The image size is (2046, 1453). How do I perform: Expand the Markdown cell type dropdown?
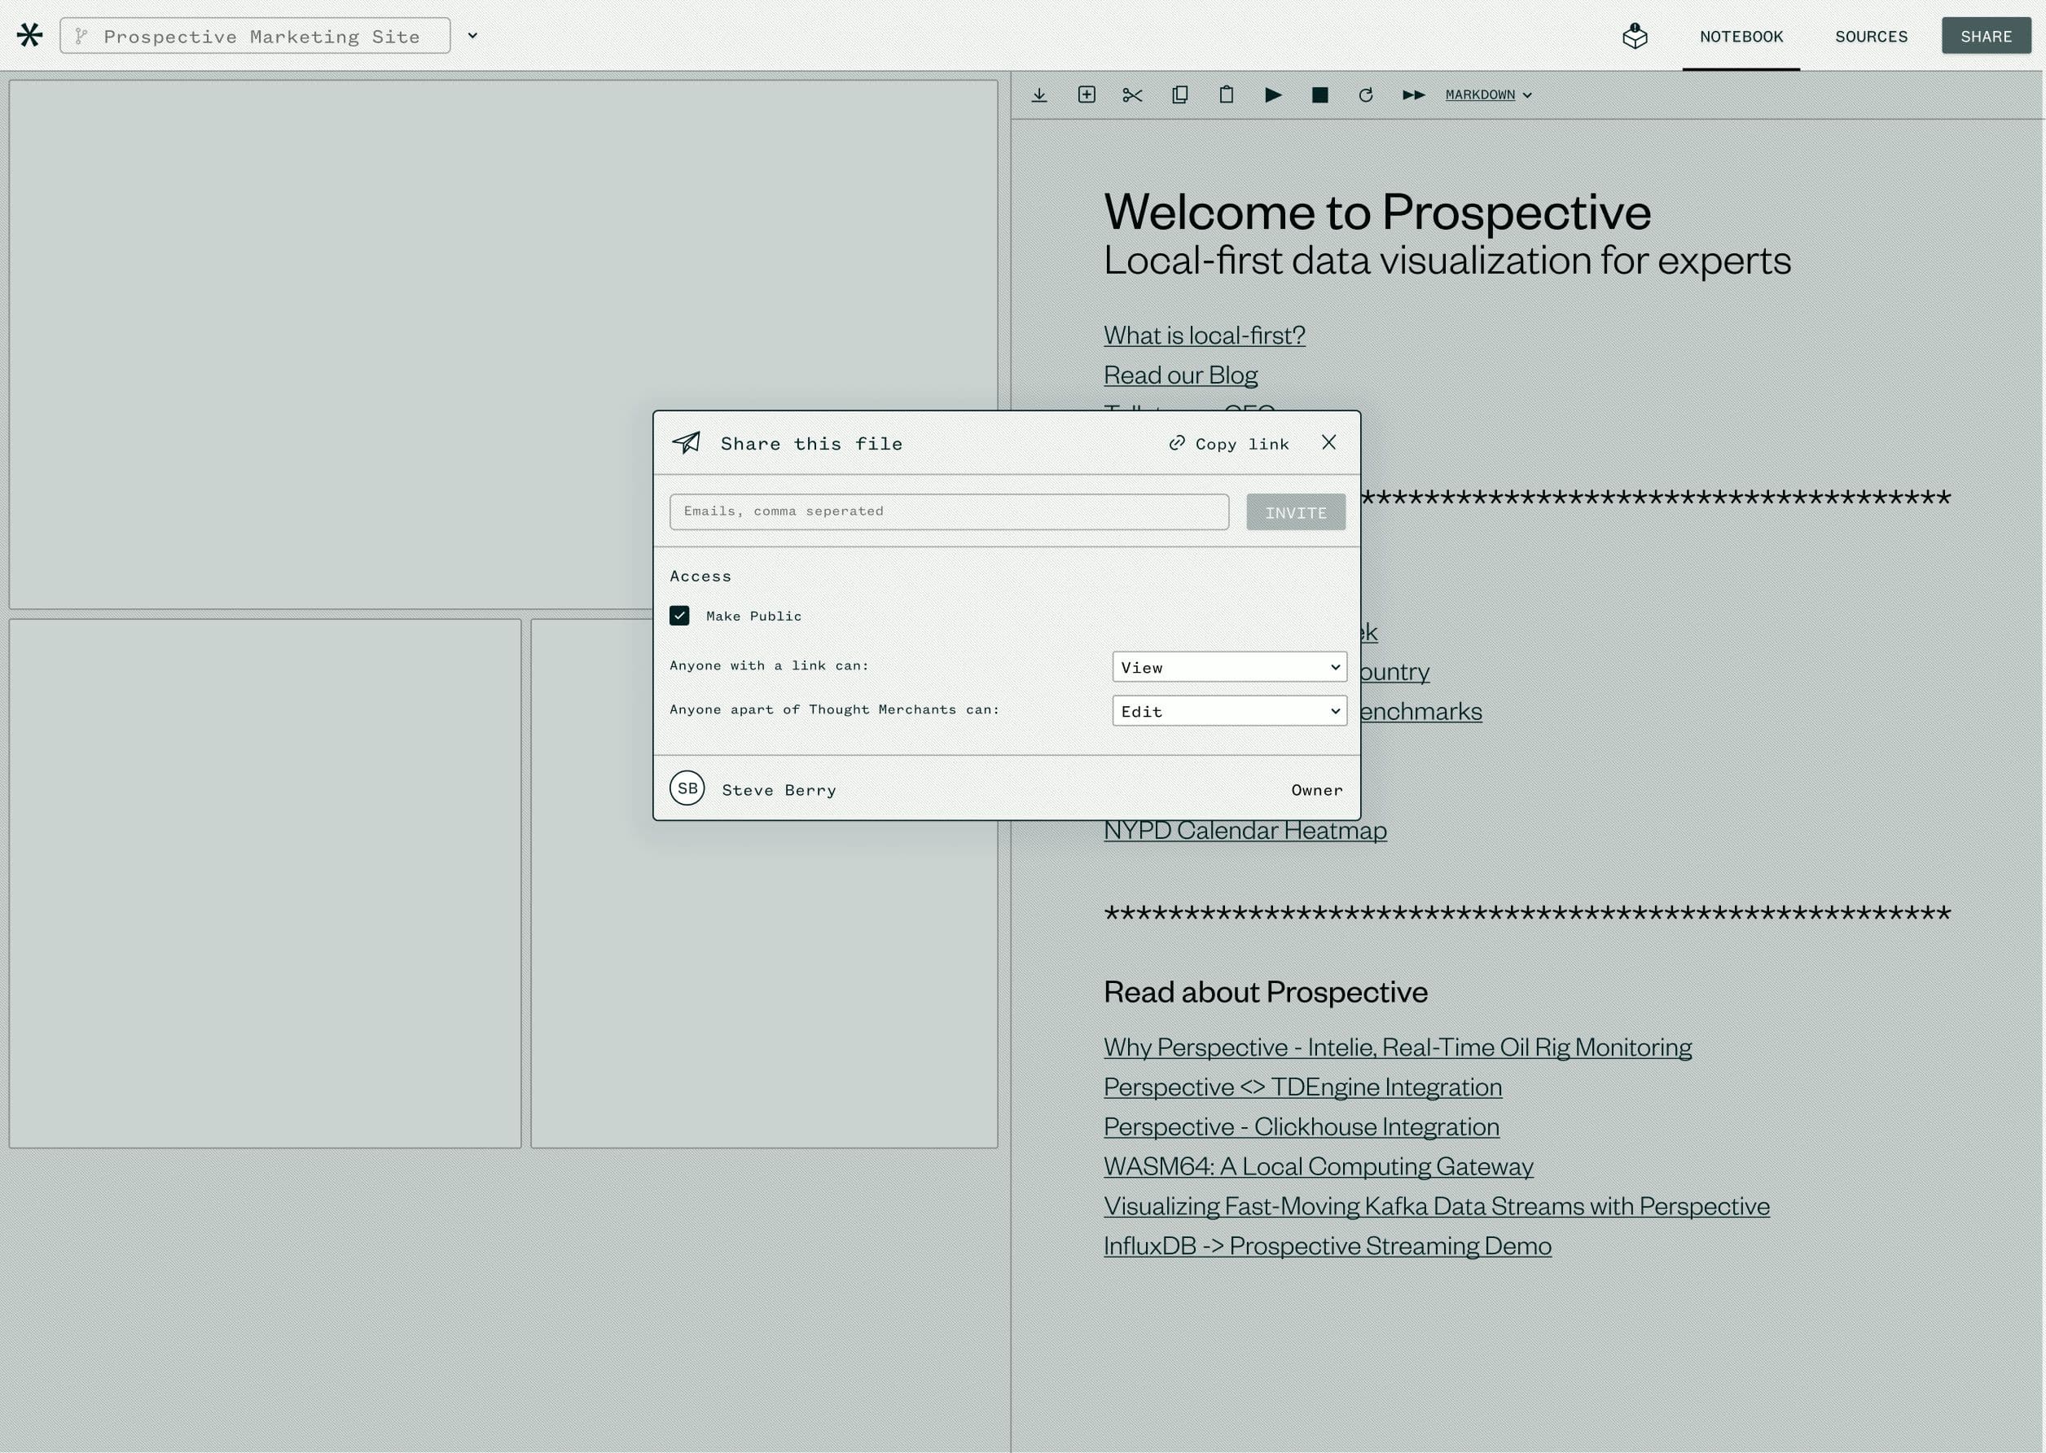pyautogui.click(x=1488, y=94)
